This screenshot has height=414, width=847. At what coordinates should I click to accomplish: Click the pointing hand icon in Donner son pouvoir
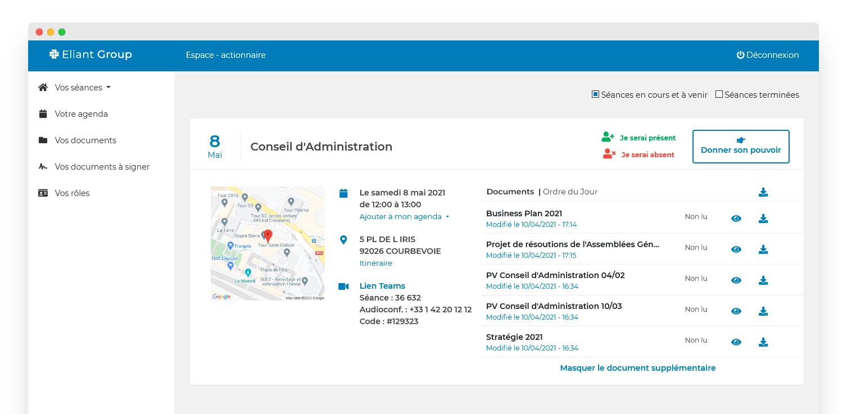pos(741,140)
